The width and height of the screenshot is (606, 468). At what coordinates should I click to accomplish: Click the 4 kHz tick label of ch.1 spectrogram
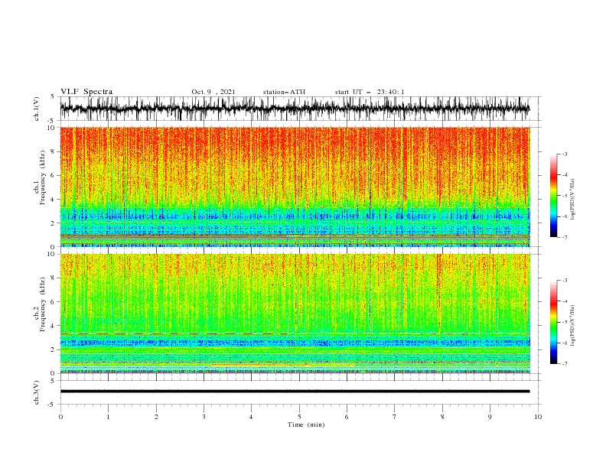click(x=53, y=200)
